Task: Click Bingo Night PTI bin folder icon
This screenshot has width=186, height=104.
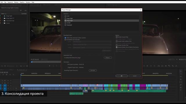Action: click(5, 18)
